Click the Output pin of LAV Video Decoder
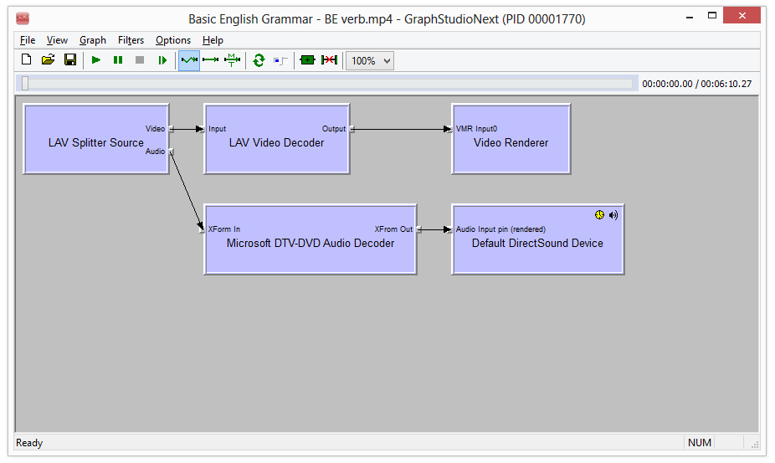Screen dimensions: 775x463 tap(352, 129)
